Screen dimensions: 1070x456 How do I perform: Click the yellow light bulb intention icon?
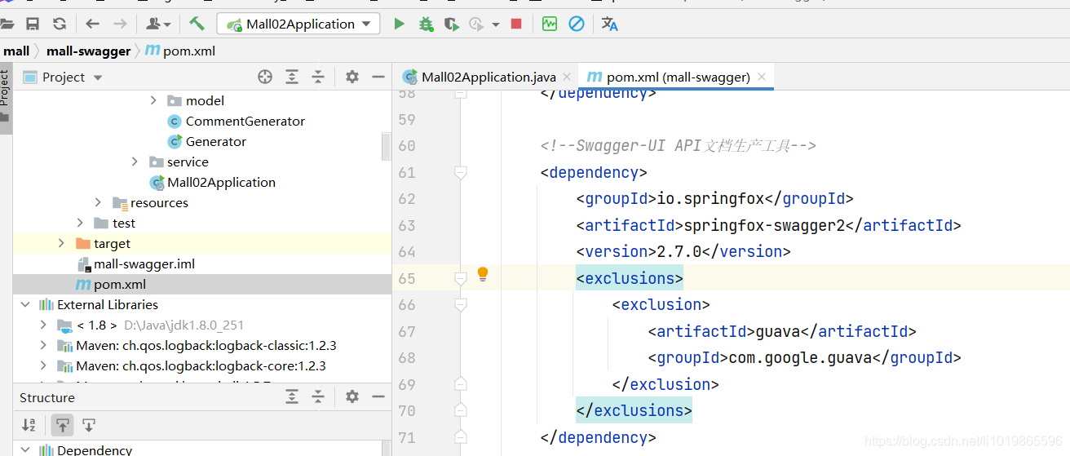(x=482, y=274)
